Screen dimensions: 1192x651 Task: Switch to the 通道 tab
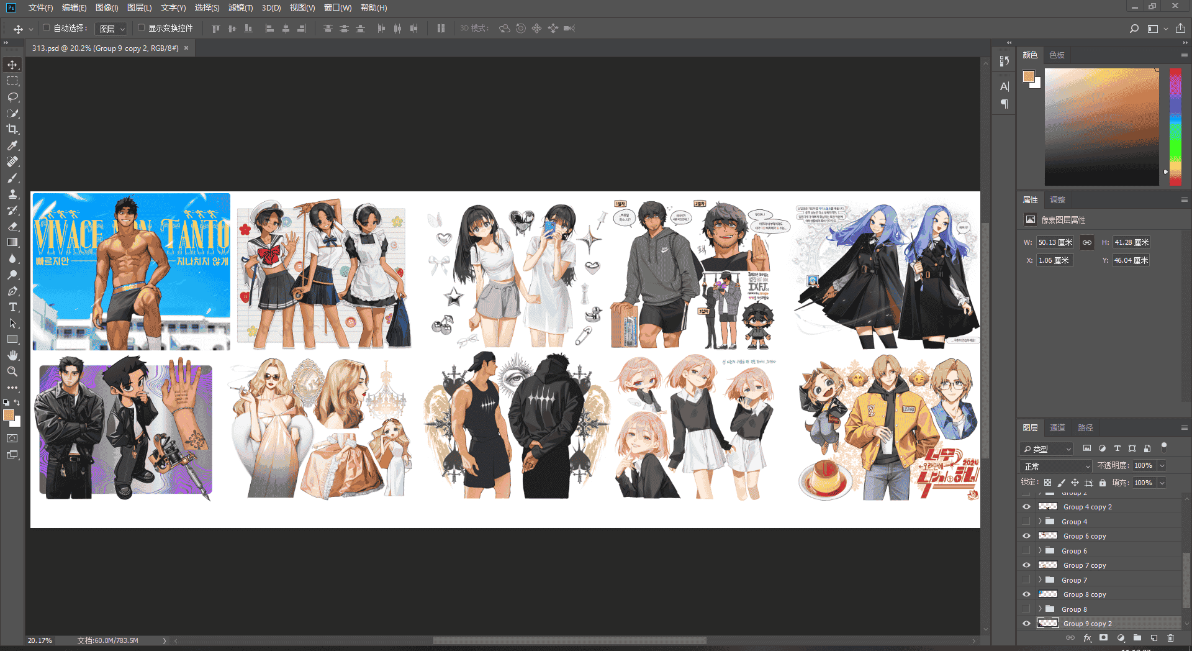coord(1057,428)
